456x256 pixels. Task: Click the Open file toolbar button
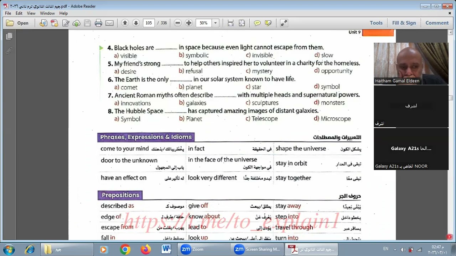coord(17,23)
